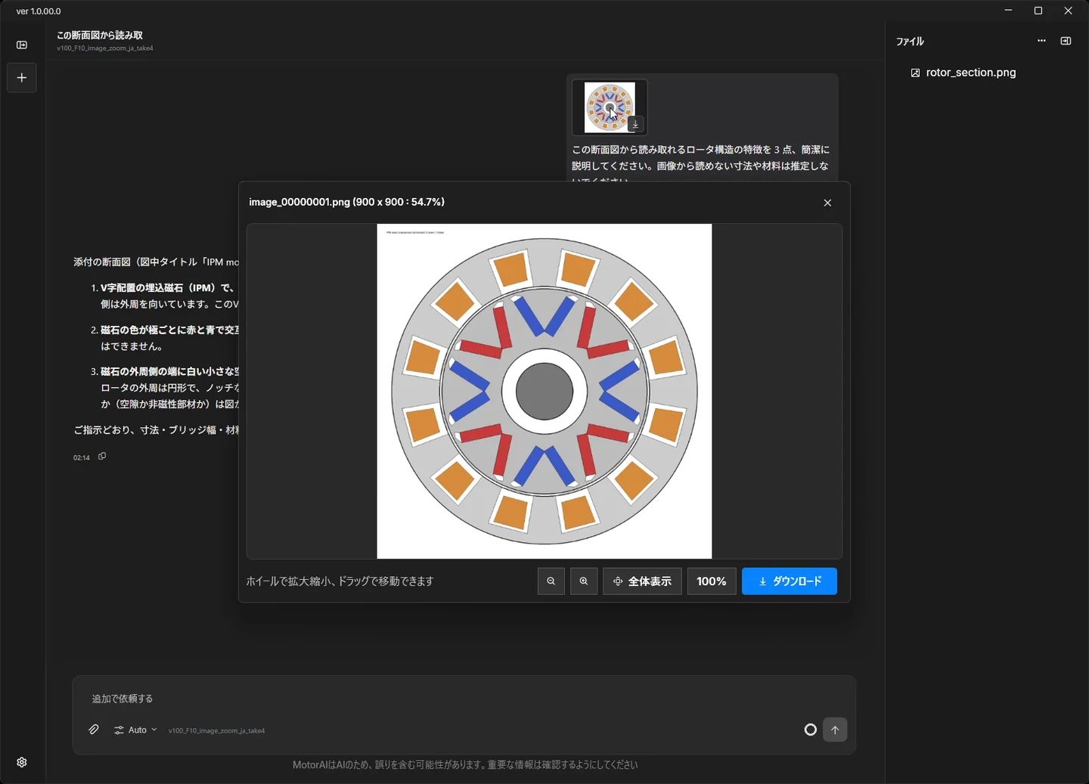Collapse the files panel with the panel icon
The width and height of the screenshot is (1089, 784).
[x=1066, y=41]
